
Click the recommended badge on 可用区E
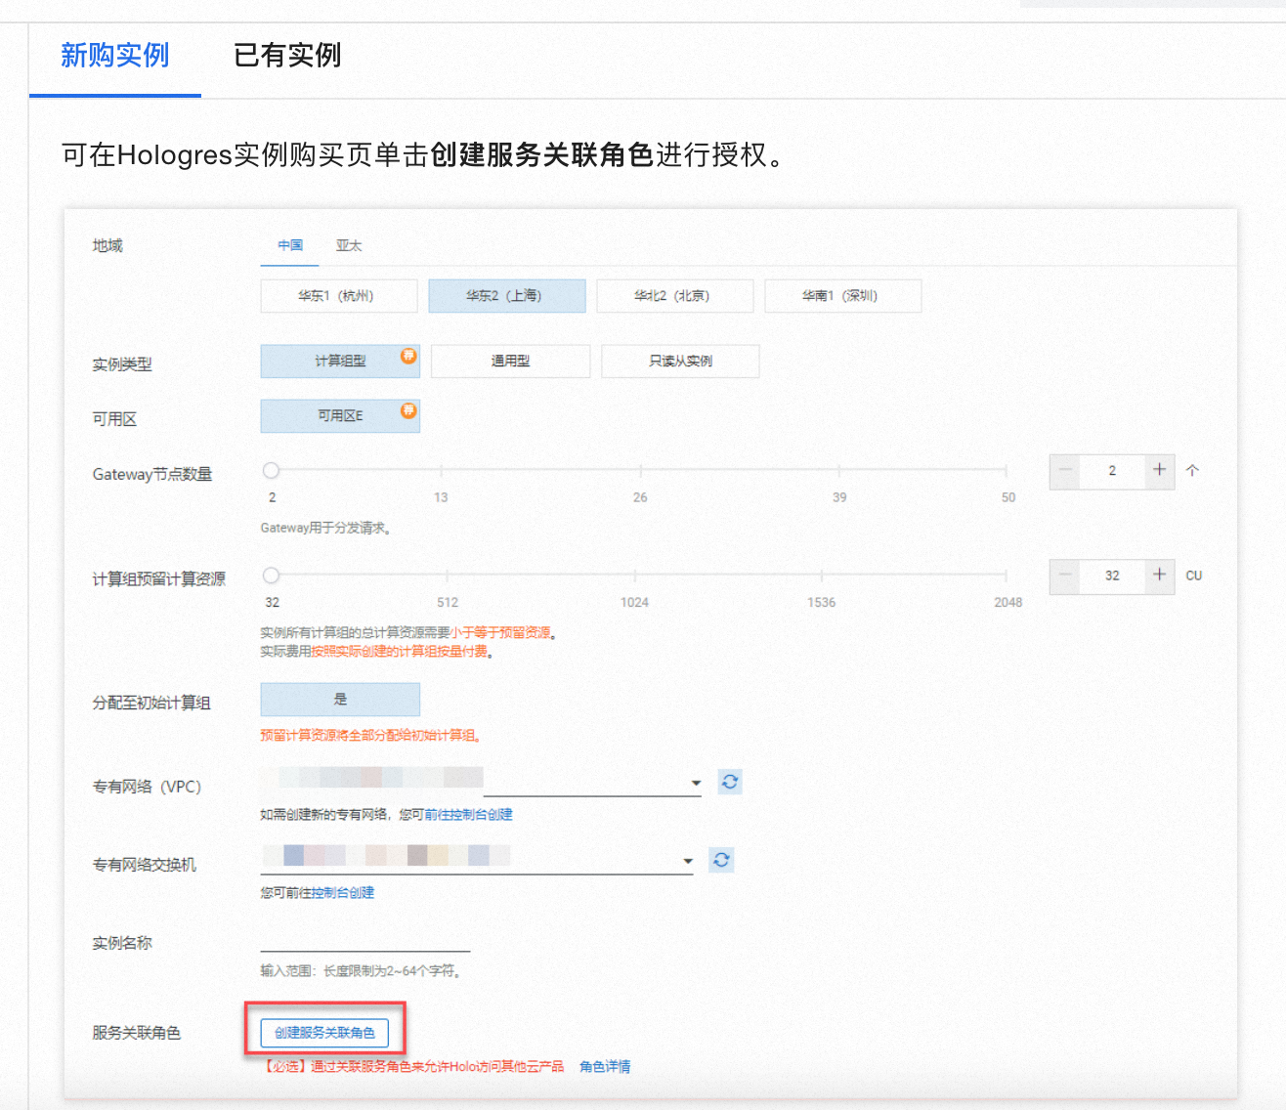[x=408, y=410]
